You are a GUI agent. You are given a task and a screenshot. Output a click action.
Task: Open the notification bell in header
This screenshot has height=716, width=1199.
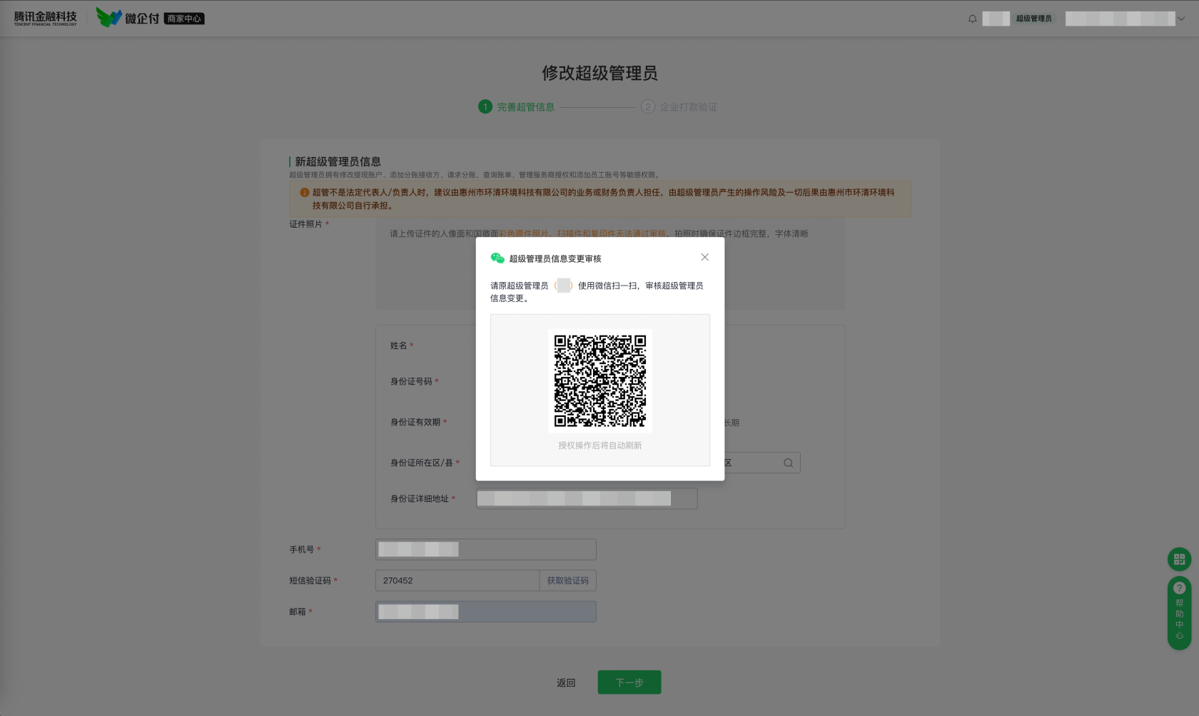[972, 19]
